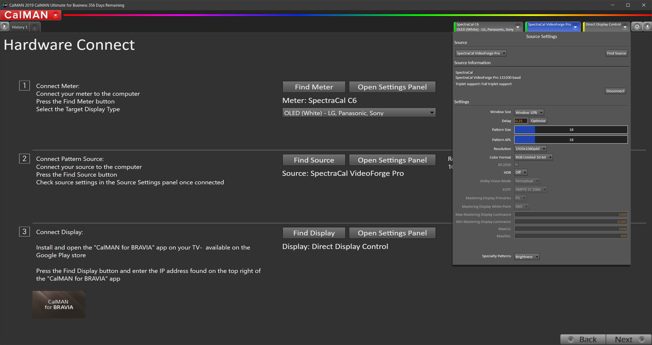Maximize the CalMAN window

point(628,5)
